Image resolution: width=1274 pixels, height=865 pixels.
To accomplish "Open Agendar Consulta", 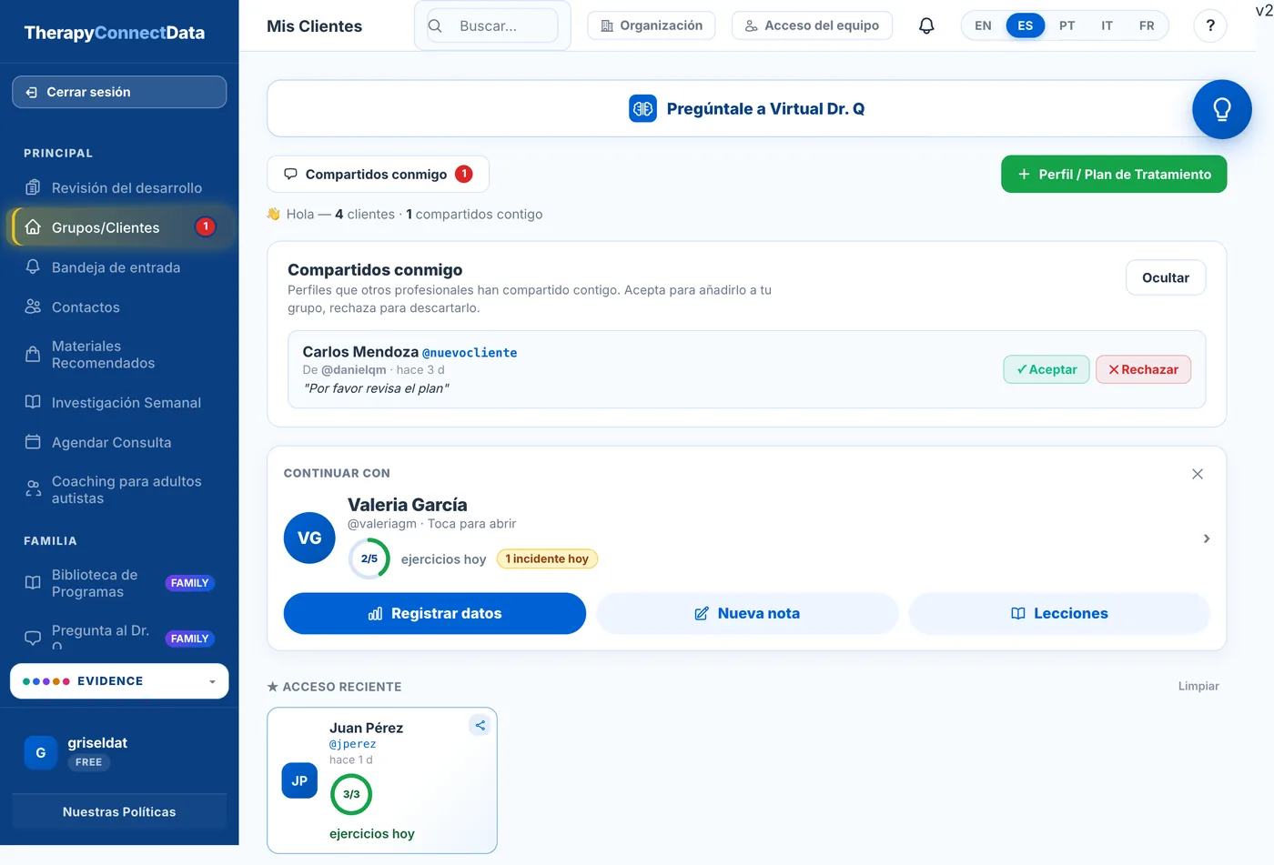I will pyautogui.click(x=119, y=442).
